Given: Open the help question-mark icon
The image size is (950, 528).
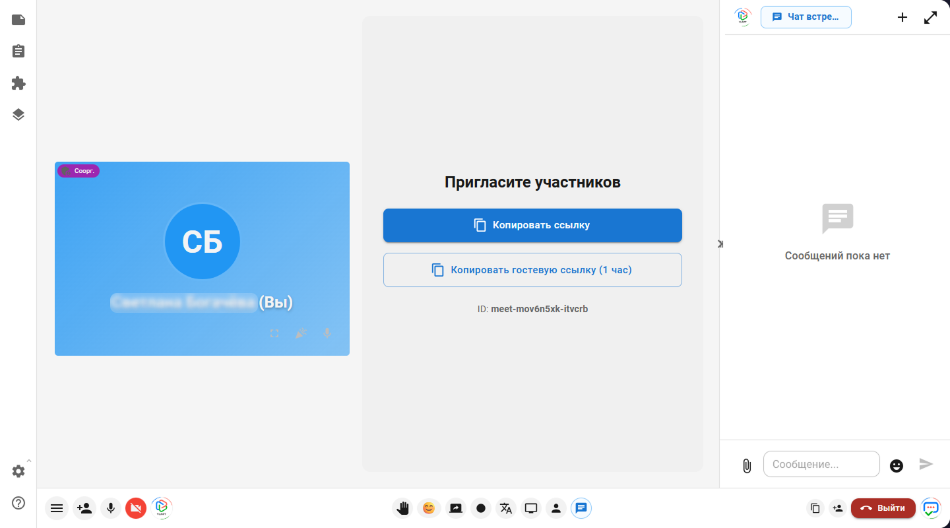Looking at the screenshot, I should click(x=18, y=503).
